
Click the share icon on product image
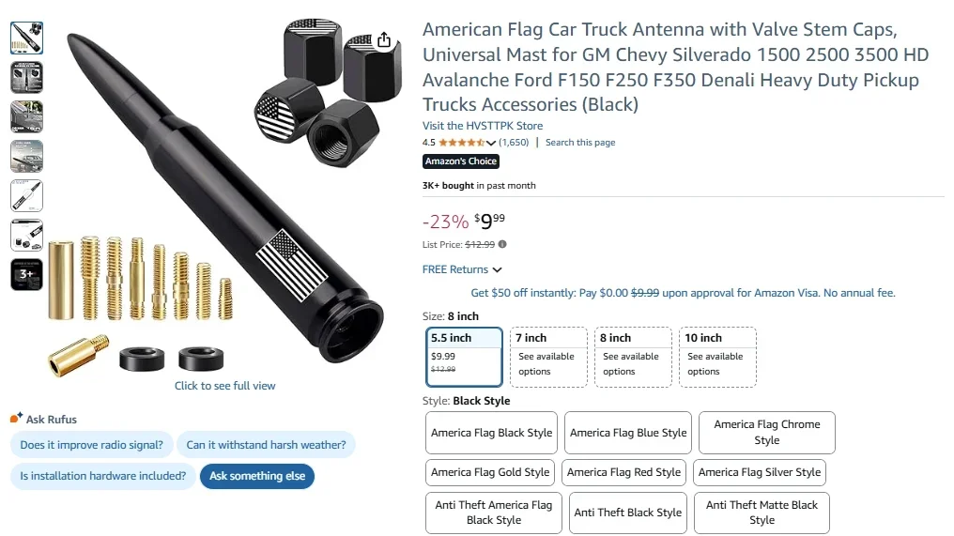click(x=384, y=39)
